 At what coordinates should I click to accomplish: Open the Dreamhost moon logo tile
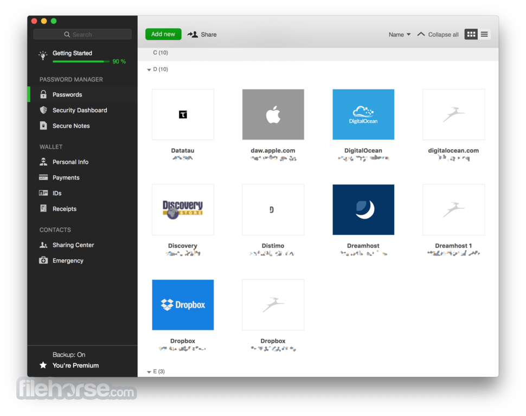pos(363,210)
